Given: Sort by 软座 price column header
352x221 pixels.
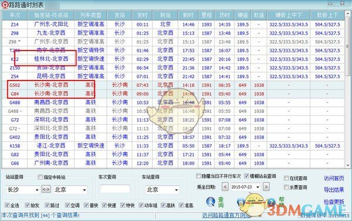Looking at the screenshot, I should [x=259, y=15].
